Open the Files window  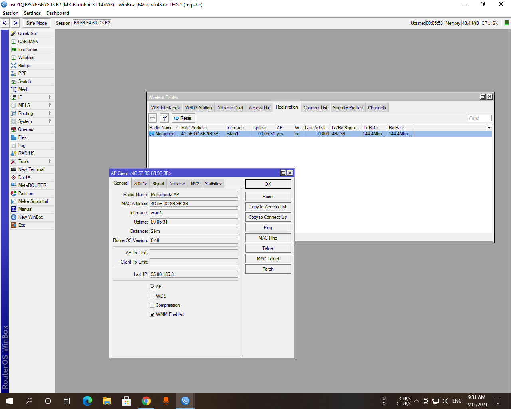coord(22,137)
